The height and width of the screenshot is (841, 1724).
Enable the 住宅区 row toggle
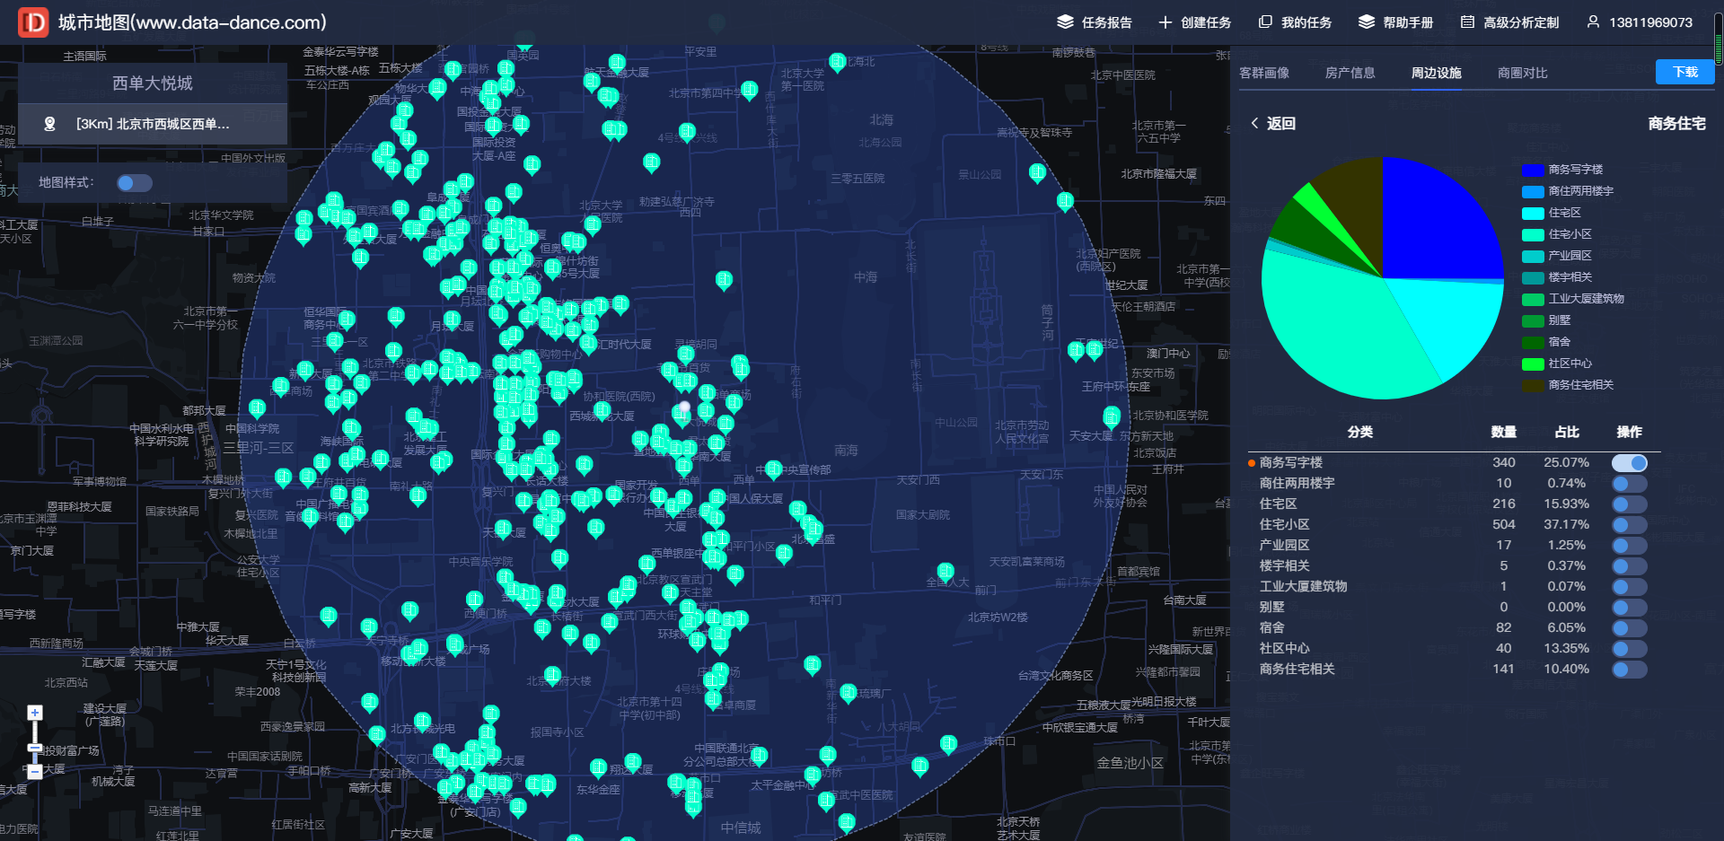(1629, 504)
